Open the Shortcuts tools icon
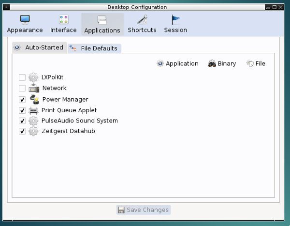This screenshot has height=226, width=290. pyautogui.click(x=142, y=20)
